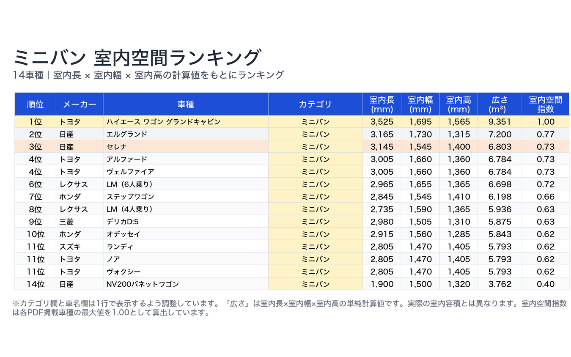This screenshot has height=357, width=571.
Task: Click the 1位 rank cell
Action: [x=35, y=122]
